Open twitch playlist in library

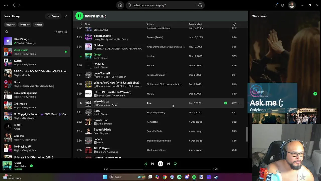click(x=36, y=63)
